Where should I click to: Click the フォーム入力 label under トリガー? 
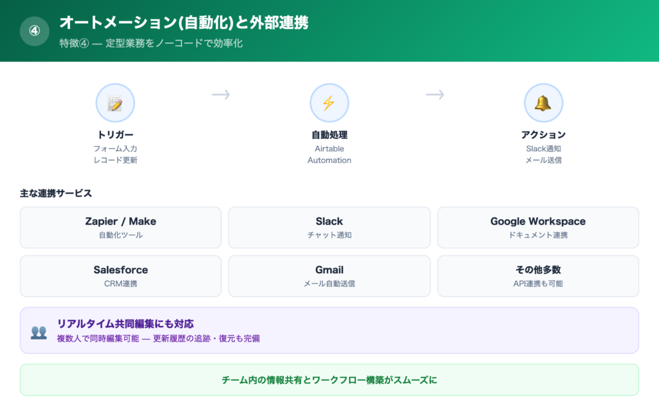(x=115, y=148)
